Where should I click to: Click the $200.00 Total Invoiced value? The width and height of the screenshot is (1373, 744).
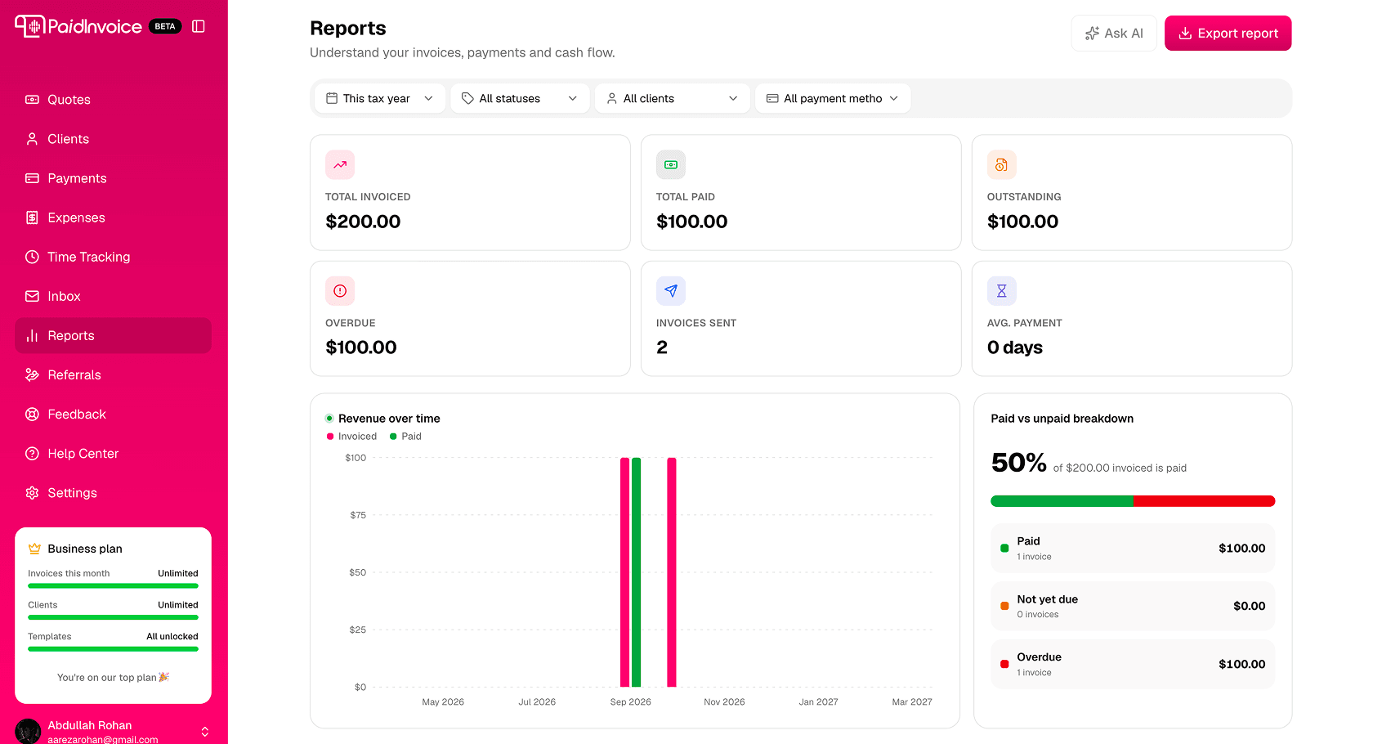363,222
